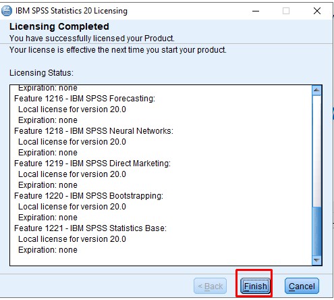Go to previous step with Back button
334x300 pixels.
(210, 286)
